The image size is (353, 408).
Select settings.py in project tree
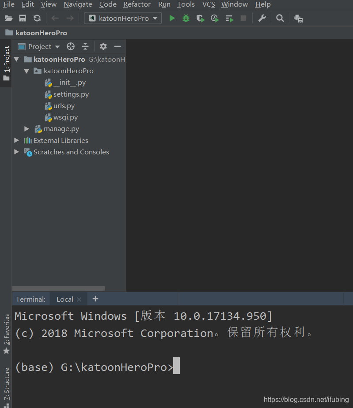point(71,94)
